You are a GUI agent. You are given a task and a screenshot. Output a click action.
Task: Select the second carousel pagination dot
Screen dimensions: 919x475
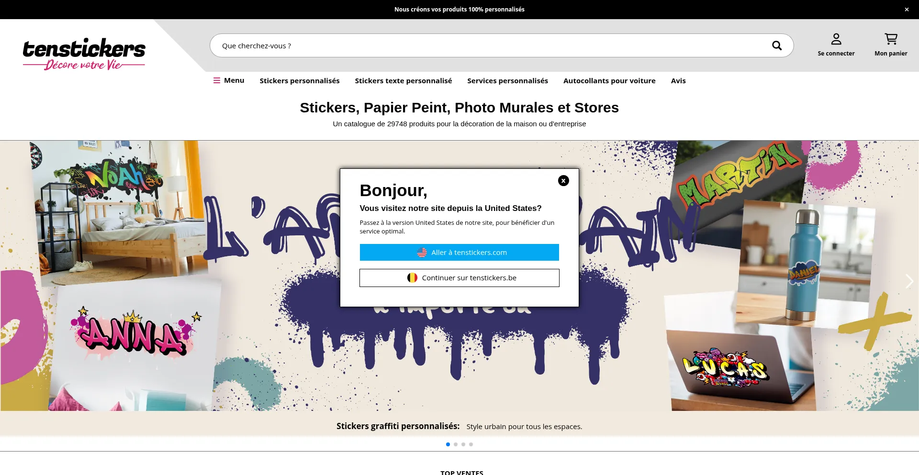click(455, 444)
